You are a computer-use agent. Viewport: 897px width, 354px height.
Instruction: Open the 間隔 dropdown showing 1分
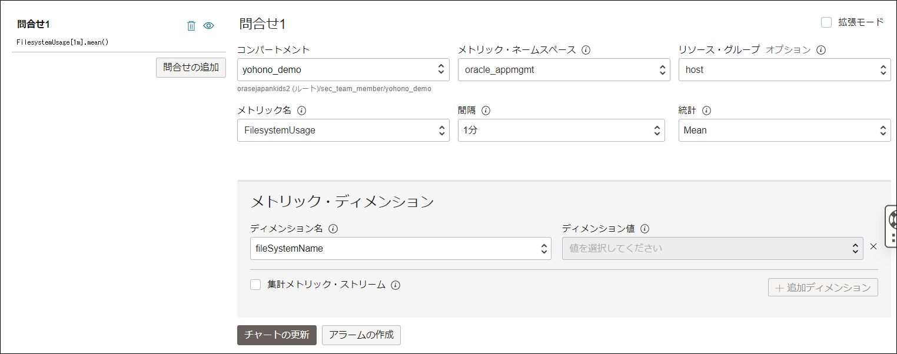click(x=561, y=131)
